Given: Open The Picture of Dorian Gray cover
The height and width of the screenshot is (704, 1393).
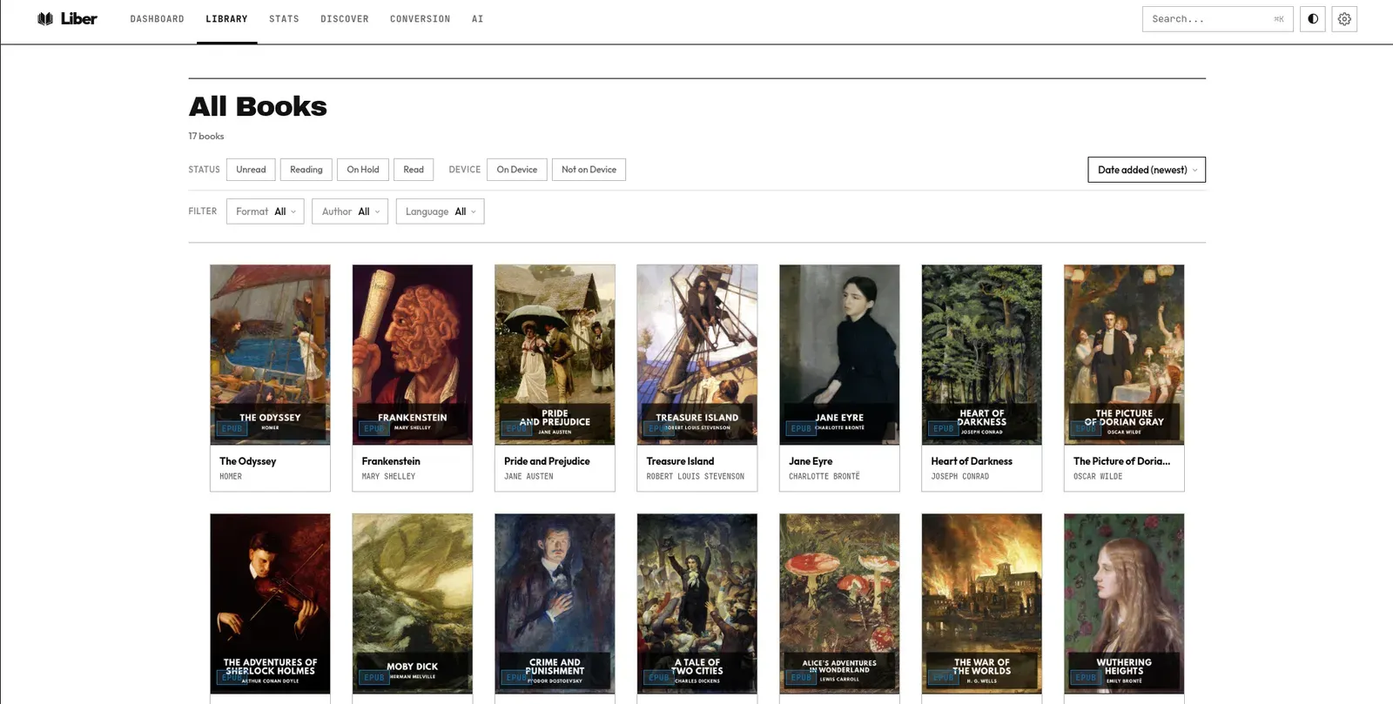Looking at the screenshot, I should coord(1124,355).
